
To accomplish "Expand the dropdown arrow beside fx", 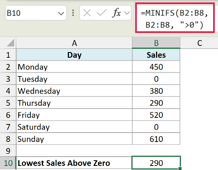I will click(x=127, y=13).
